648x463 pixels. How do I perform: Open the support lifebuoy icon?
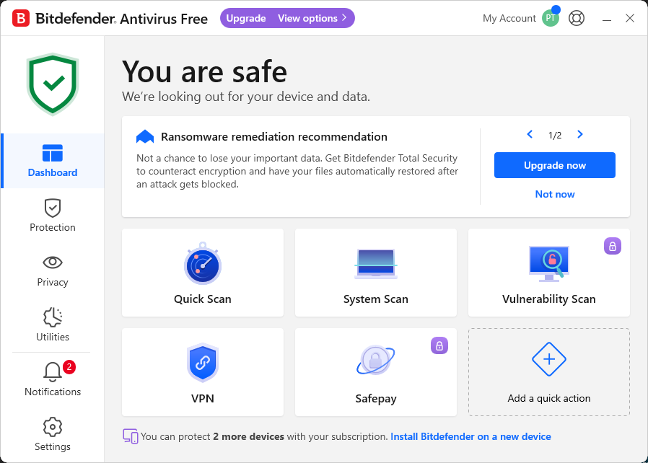point(577,18)
